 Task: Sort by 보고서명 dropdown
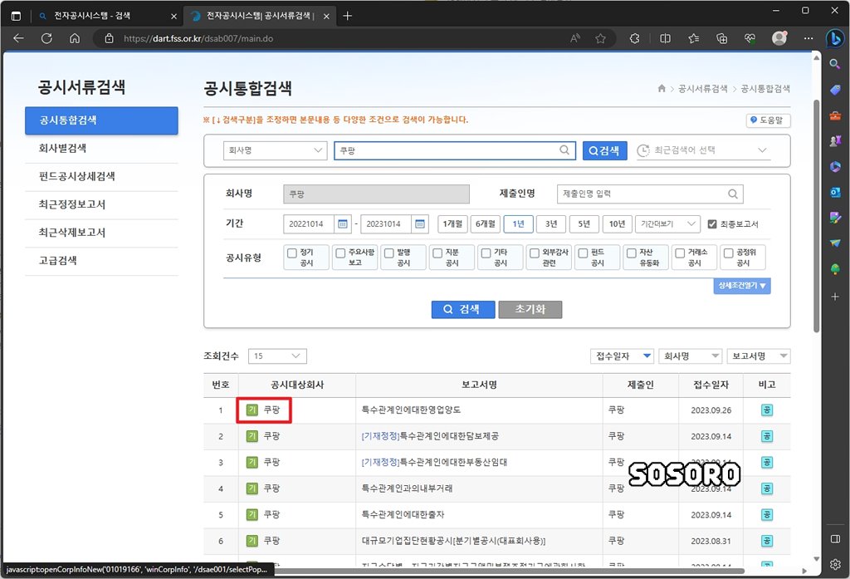[x=759, y=356]
